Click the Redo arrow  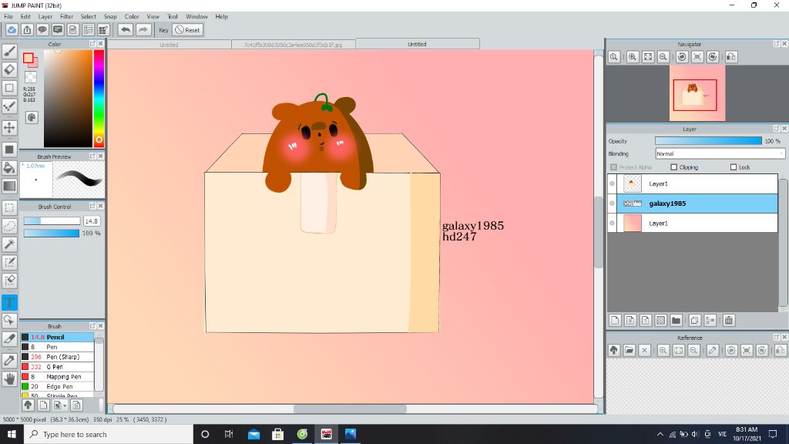coord(143,30)
